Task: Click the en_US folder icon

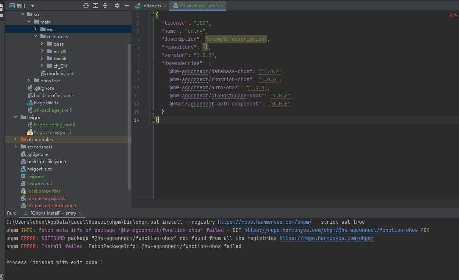Action: click(50, 51)
